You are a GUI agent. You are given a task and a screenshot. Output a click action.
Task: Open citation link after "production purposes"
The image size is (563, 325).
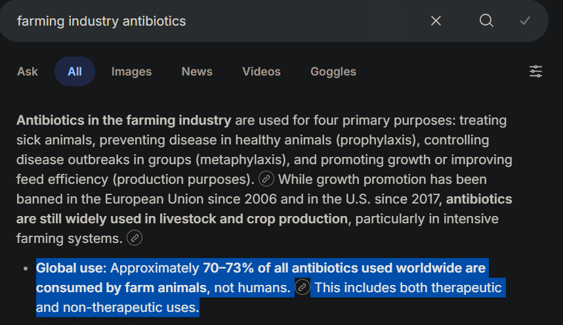coord(266,179)
